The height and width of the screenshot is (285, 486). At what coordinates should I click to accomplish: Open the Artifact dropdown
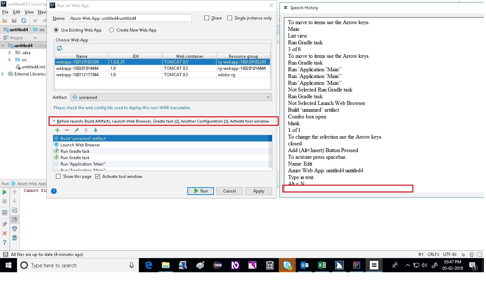[268, 97]
